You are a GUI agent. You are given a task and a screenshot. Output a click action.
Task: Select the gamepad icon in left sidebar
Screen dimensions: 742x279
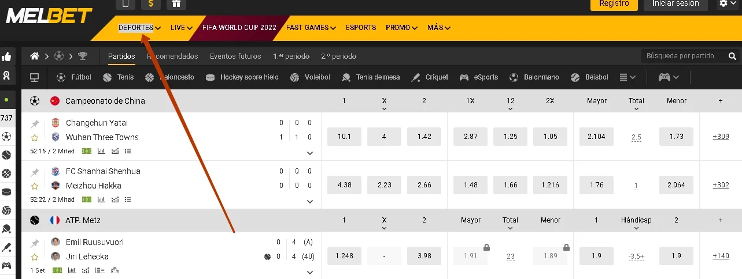tap(6, 266)
